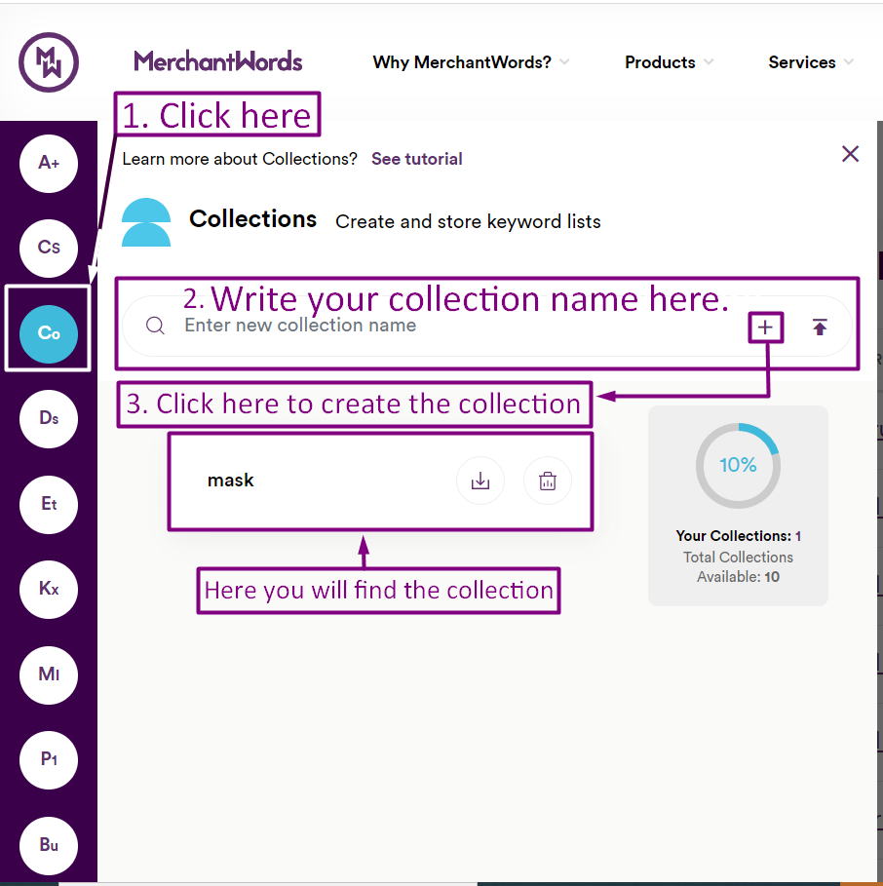Open the See tutorial link
The image size is (883, 886).
417,159
